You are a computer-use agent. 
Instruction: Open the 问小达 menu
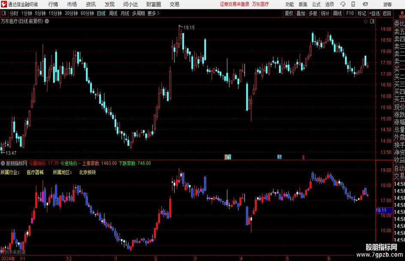point(130,4)
